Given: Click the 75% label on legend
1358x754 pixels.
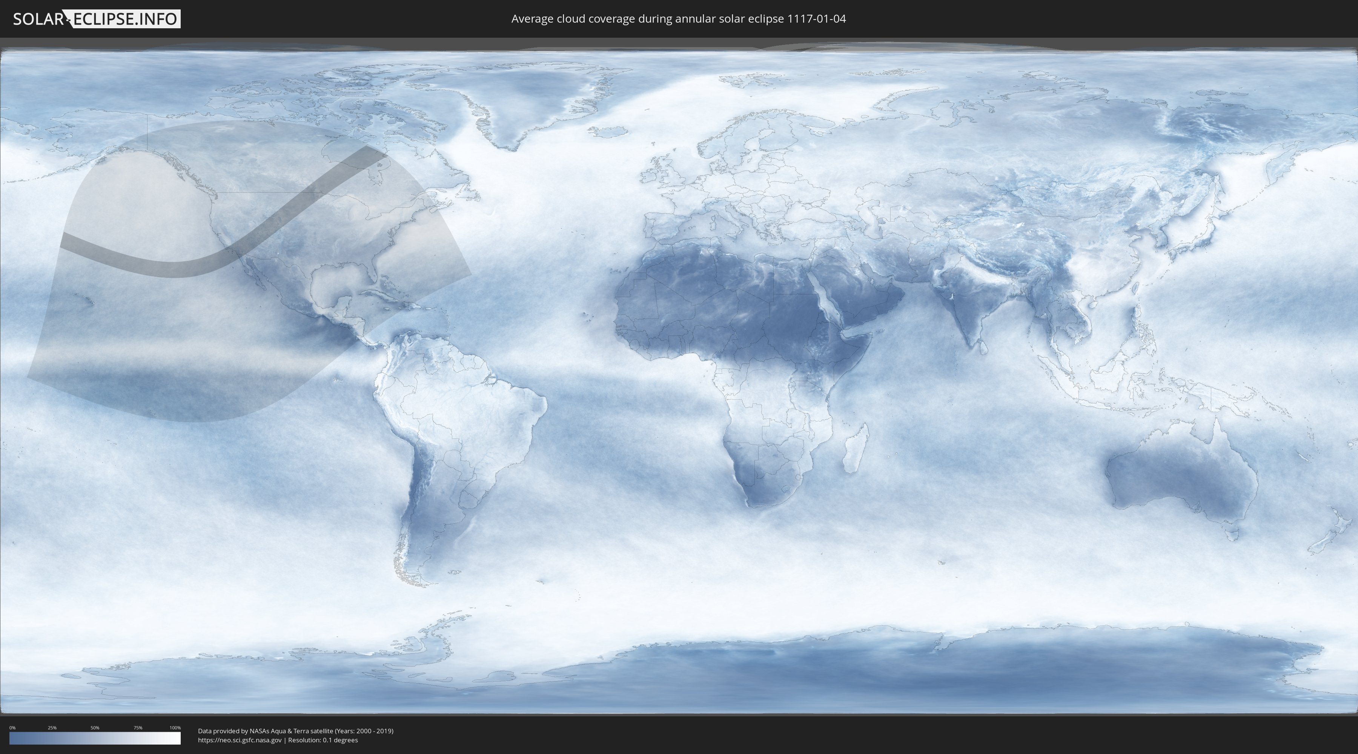Looking at the screenshot, I should click(138, 728).
